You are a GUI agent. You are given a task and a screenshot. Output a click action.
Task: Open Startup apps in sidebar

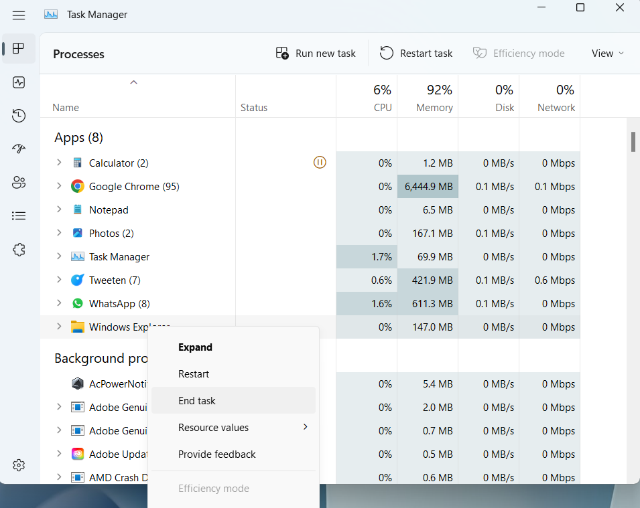point(19,149)
